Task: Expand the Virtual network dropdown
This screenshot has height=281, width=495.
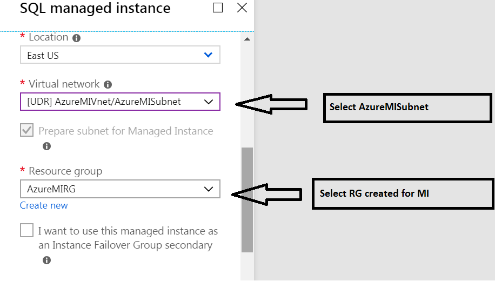Action: point(120,102)
